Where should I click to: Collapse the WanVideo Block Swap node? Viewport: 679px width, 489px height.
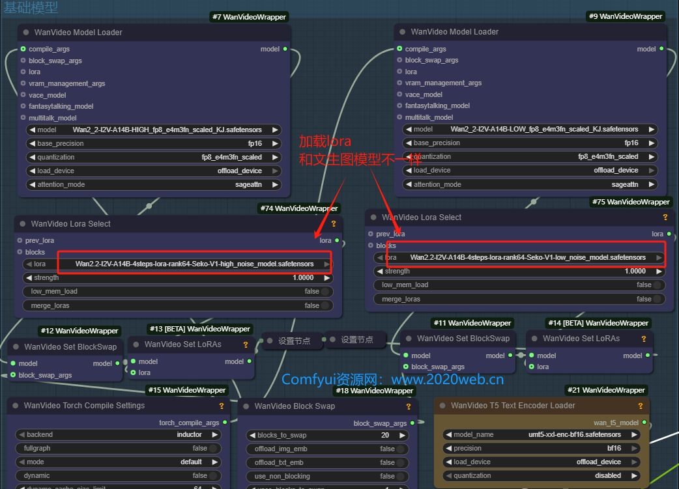[246, 406]
